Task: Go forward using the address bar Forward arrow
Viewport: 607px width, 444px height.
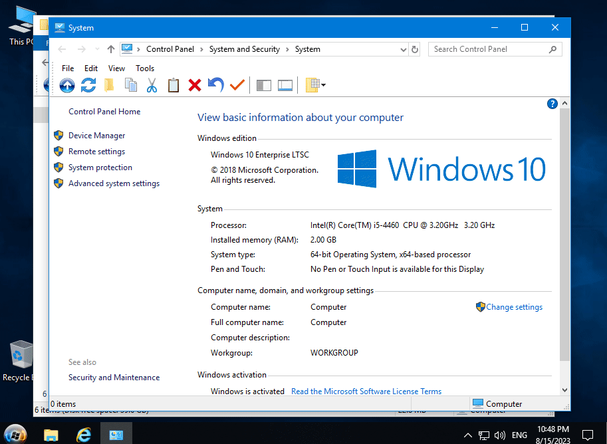Action: click(x=81, y=49)
